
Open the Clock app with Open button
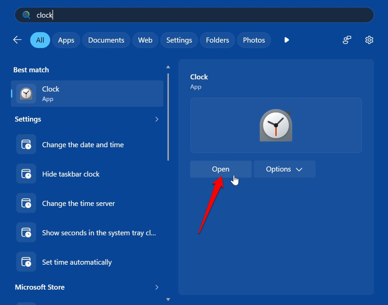221,169
